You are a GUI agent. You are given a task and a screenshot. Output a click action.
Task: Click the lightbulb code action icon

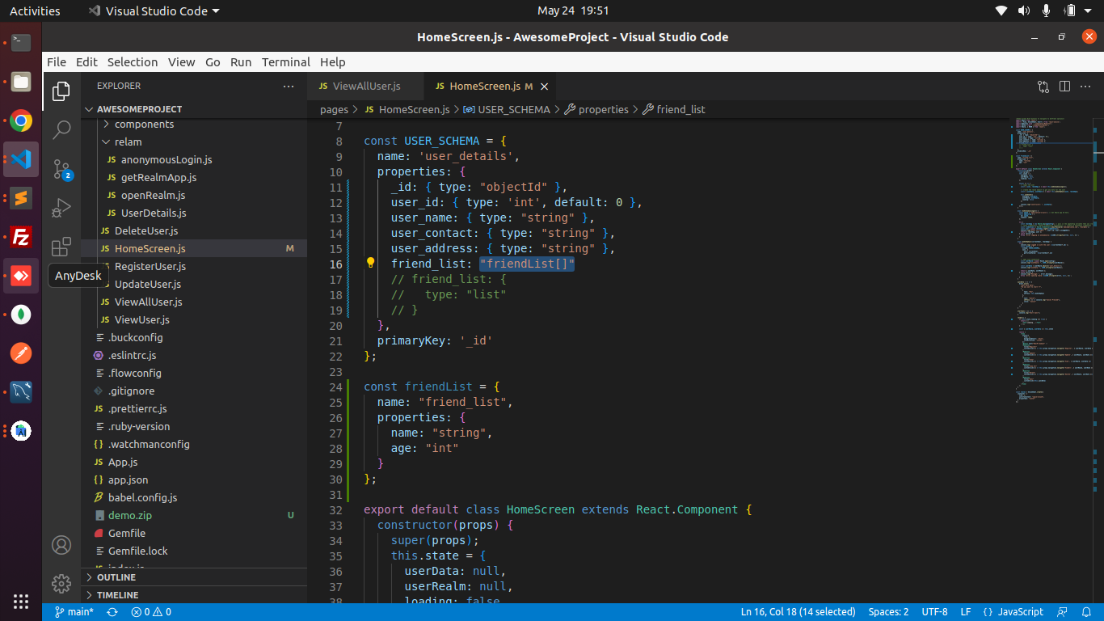[371, 264]
